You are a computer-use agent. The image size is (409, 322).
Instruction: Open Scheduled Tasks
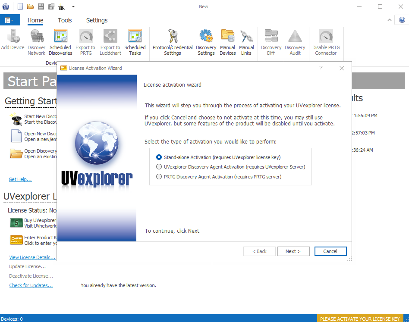(x=135, y=42)
